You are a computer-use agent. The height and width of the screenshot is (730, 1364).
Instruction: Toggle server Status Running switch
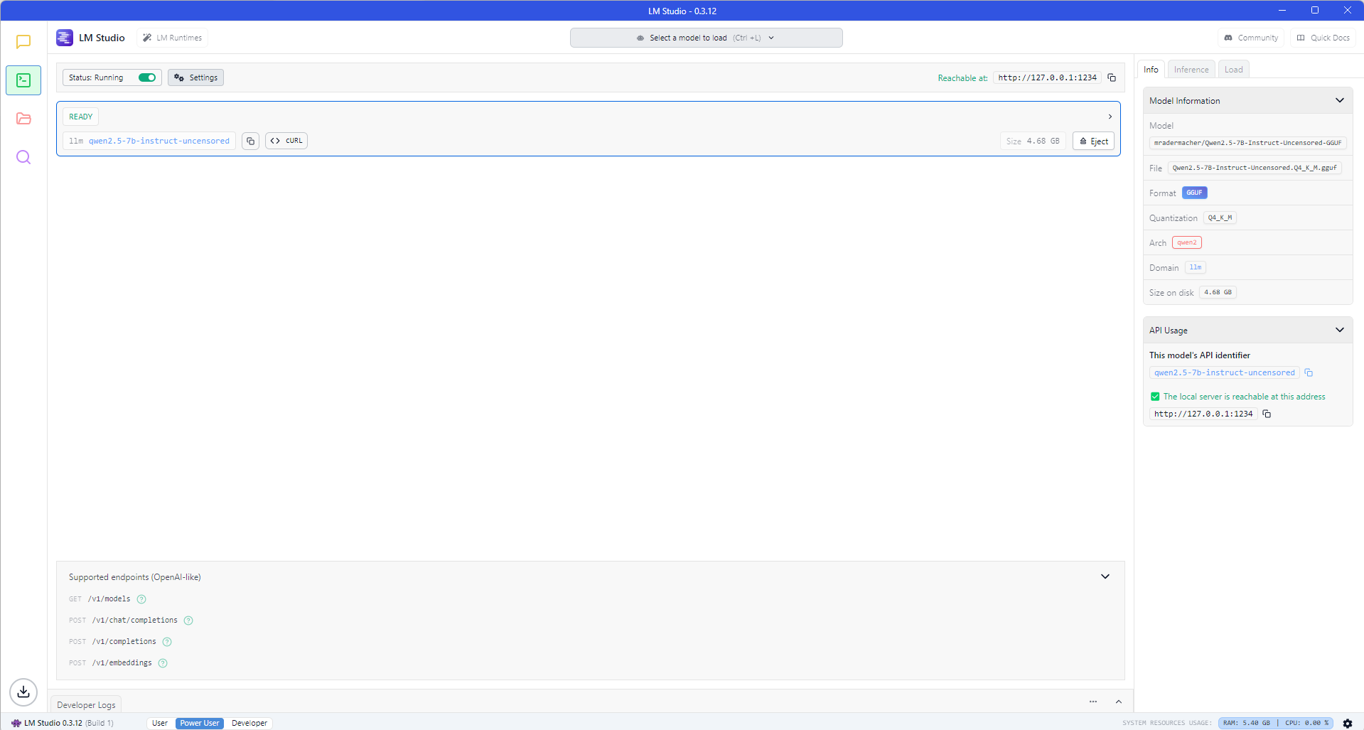click(147, 77)
